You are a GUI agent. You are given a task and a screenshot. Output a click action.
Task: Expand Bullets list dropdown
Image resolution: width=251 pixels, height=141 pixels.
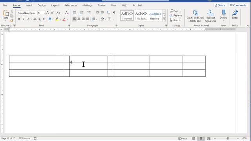pos(78,13)
